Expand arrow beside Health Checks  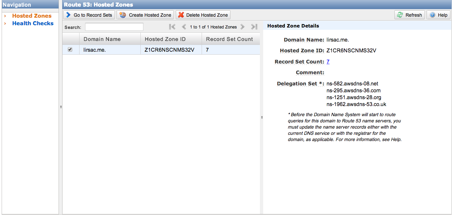(5, 23)
